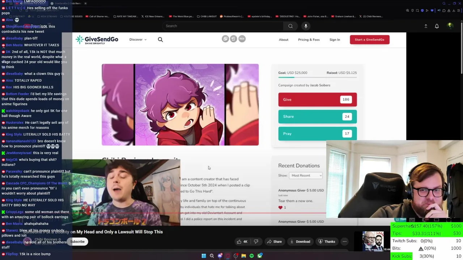Viewport: 463px width, 260px height.
Task: Click the dislike thumbs down button
Action: point(256,242)
